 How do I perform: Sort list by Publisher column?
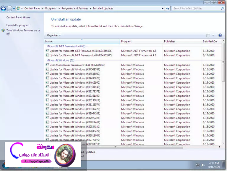click(182, 41)
